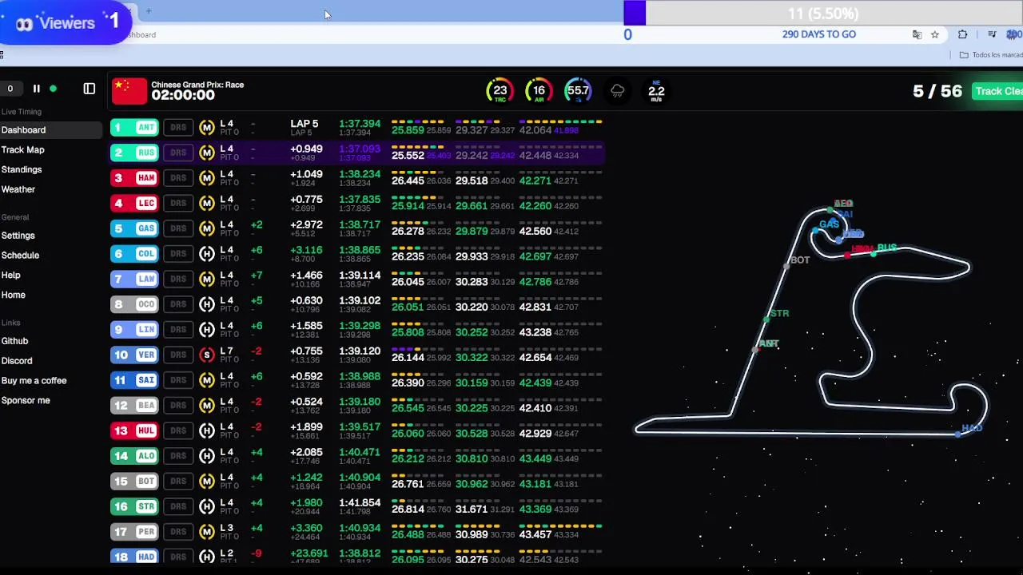Viewport: 1023px width, 575px height.
Task: Click the hard tyre icon for HUL
Action: pos(207,431)
